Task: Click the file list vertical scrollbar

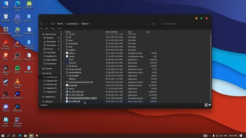Action: [x=211, y=67]
